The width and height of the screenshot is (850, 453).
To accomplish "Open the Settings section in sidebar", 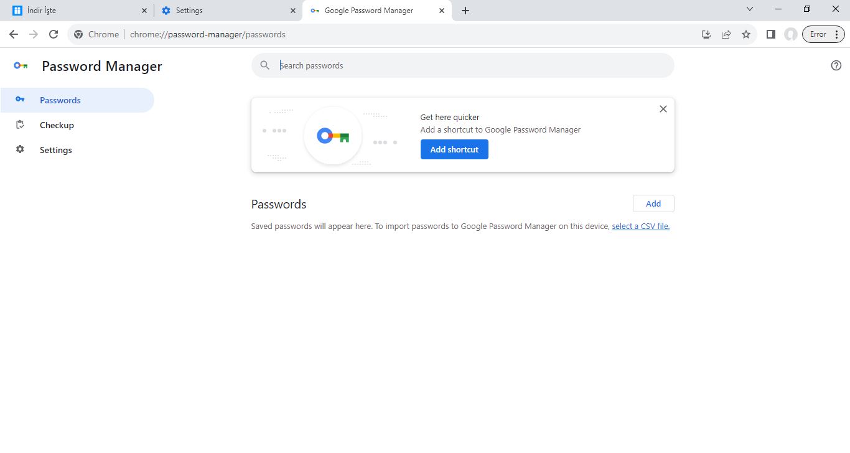I will tap(77, 150).
